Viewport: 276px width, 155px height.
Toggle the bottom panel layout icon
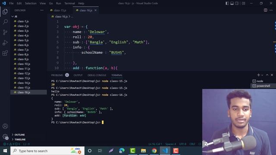tap(232, 3)
